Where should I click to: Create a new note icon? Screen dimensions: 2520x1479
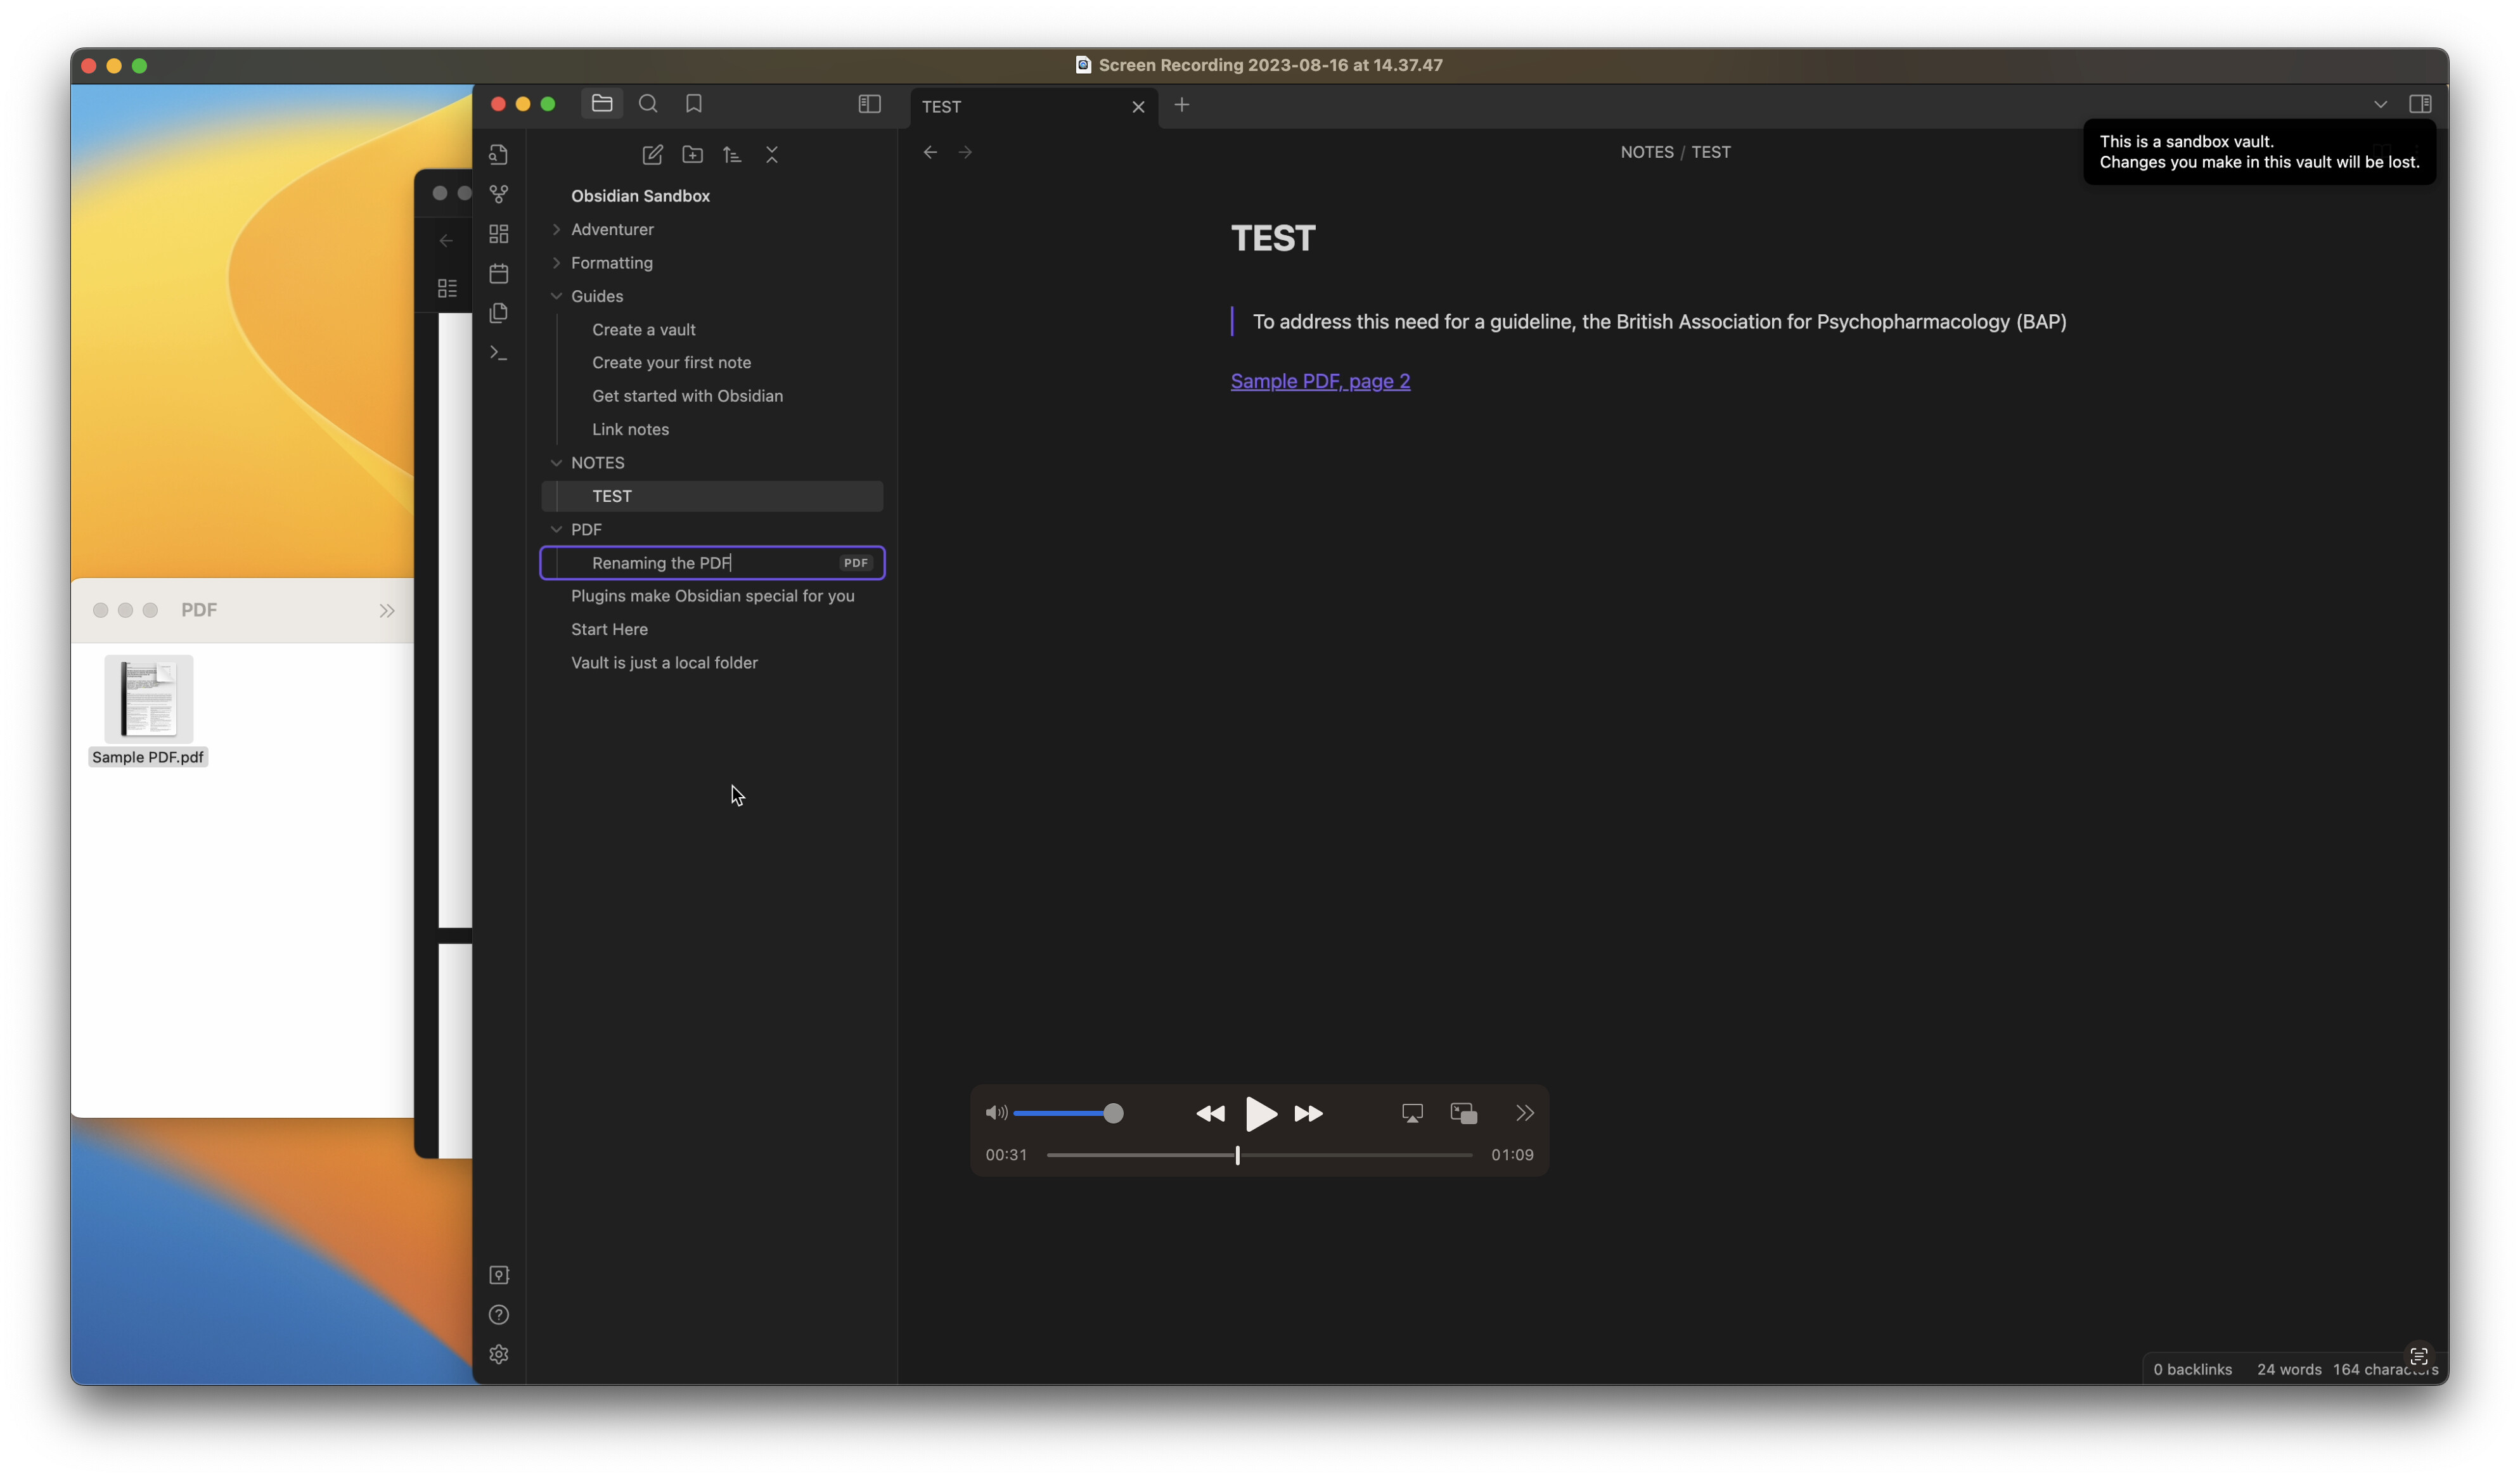click(653, 154)
